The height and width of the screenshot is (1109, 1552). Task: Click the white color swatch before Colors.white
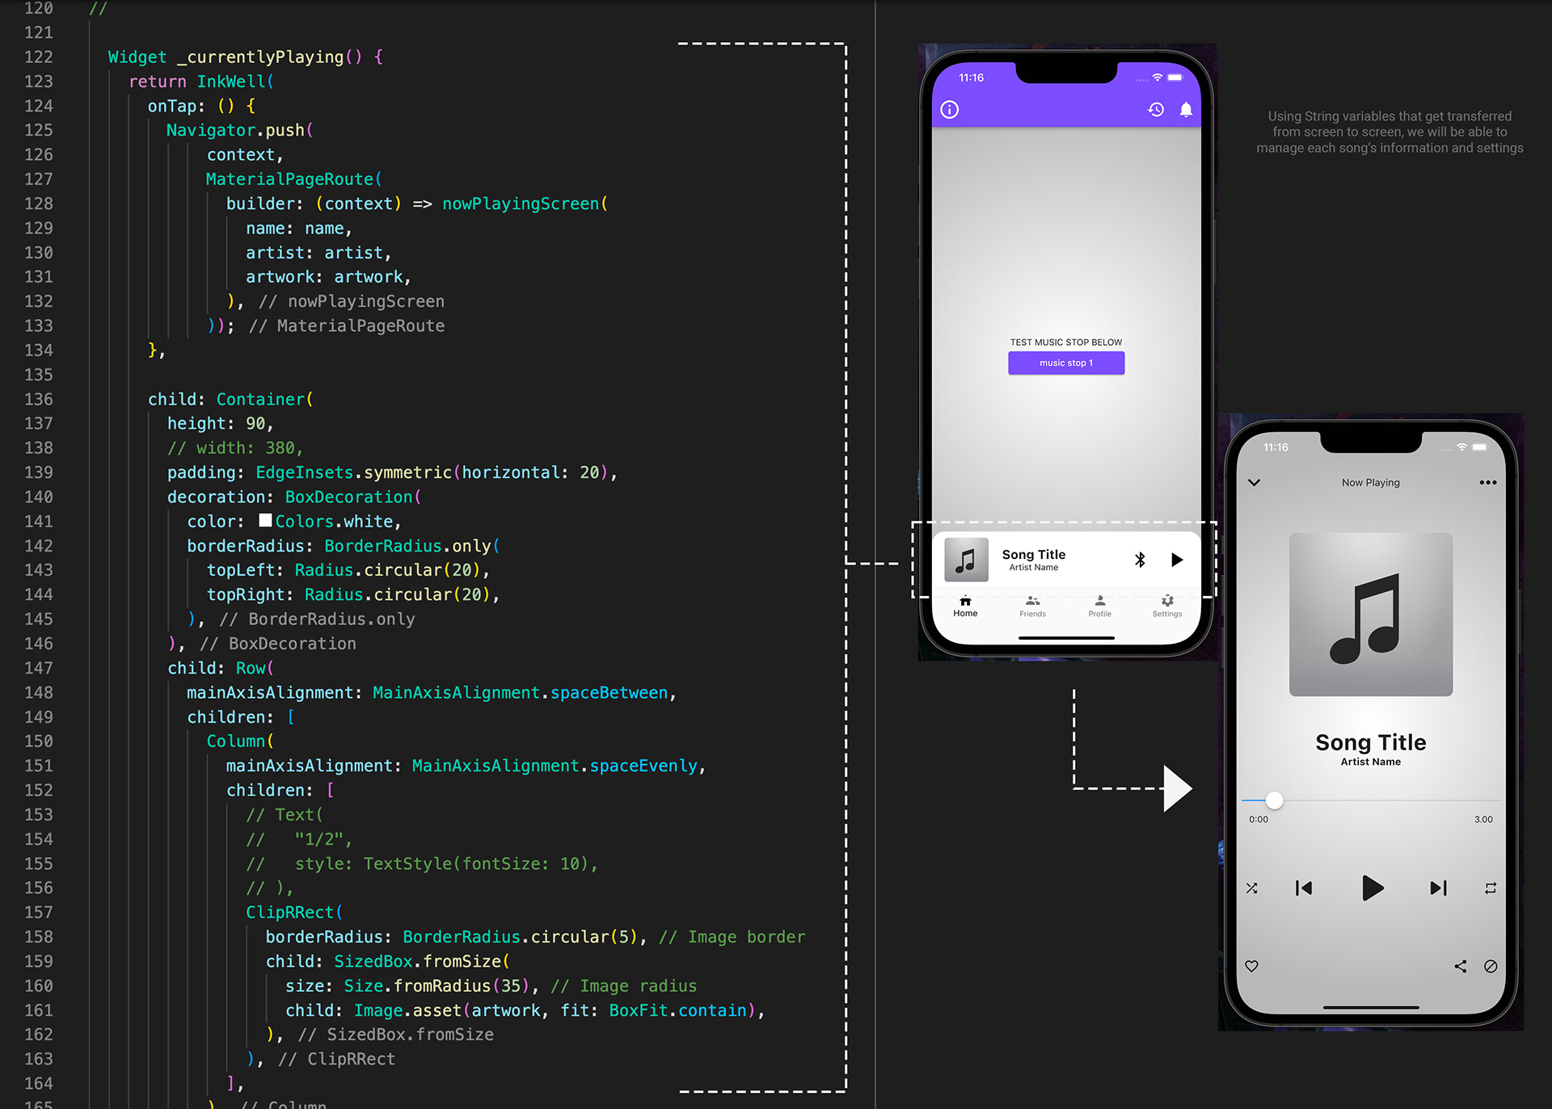point(265,521)
